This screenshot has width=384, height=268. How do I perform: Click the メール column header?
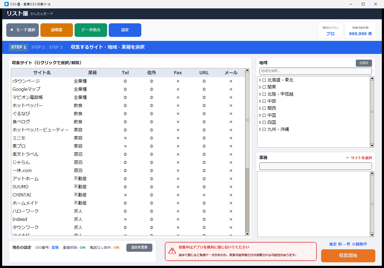coord(231,73)
